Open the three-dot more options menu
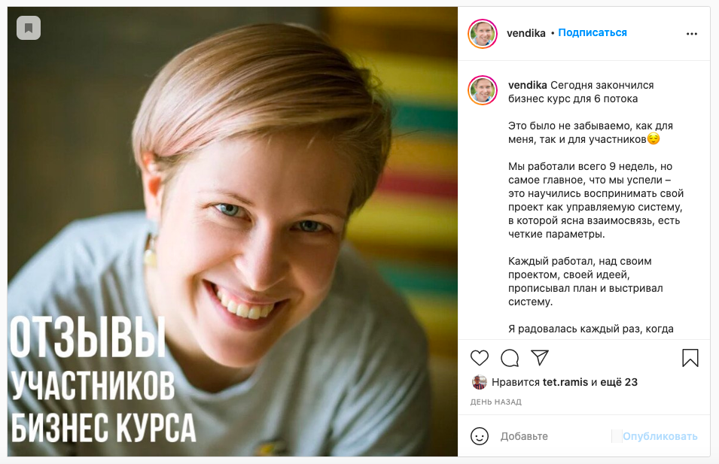Viewport: 719px width, 464px height. pyautogui.click(x=691, y=33)
